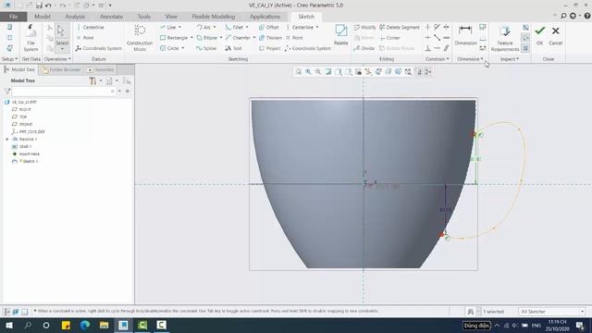Image resolution: width=592 pixels, height=333 pixels.
Task: Switch to the Model ribbon tab
Action: [43, 17]
